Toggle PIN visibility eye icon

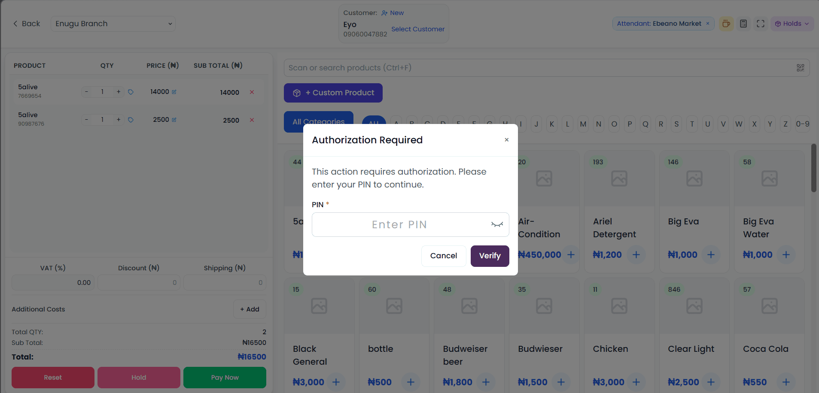[497, 224]
